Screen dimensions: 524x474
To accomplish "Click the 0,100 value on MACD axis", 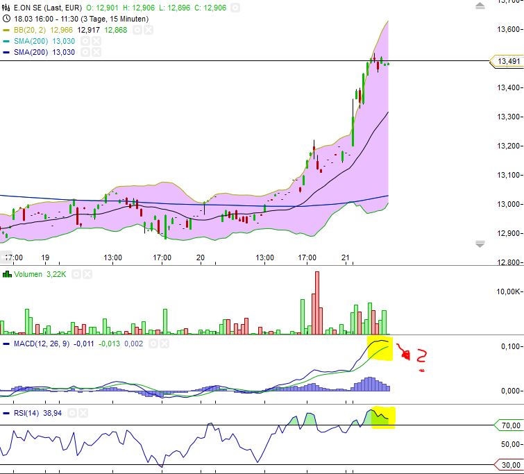I will coord(510,346).
